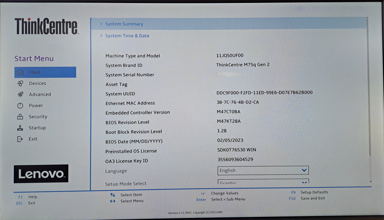Click the Asset Tag label
The image size is (384, 220).
coord(117,85)
